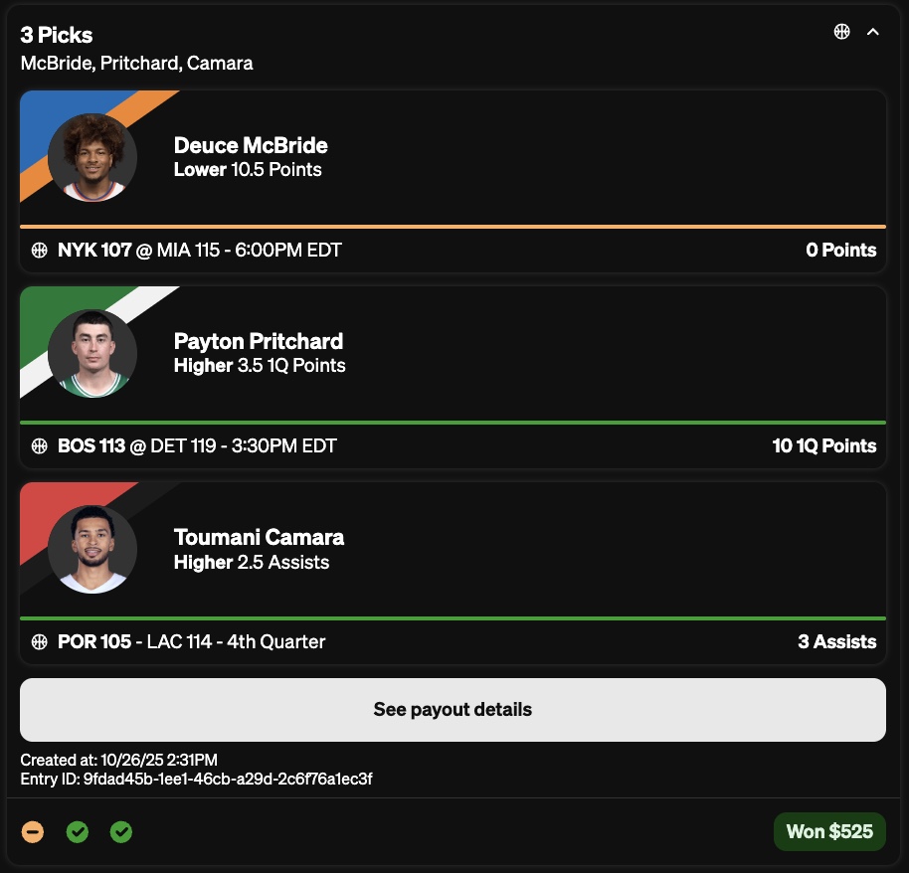This screenshot has height=873, width=909.
Task: Open Payton Pritchard's player photo
Action: pyautogui.click(x=92, y=353)
